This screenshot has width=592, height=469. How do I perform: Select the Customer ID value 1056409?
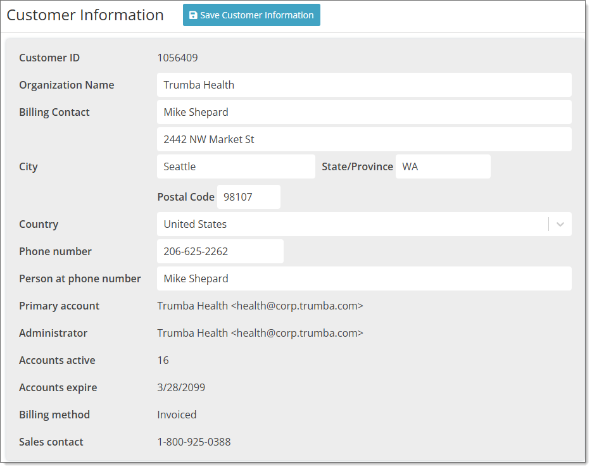click(177, 58)
